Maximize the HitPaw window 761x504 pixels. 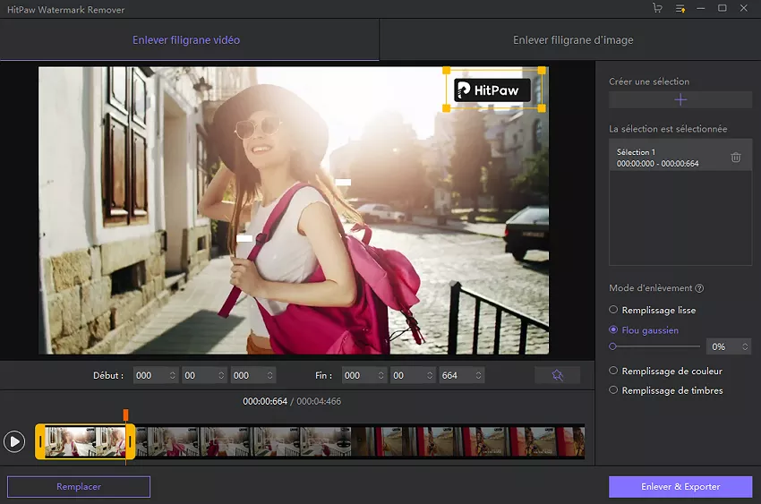tap(723, 8)
